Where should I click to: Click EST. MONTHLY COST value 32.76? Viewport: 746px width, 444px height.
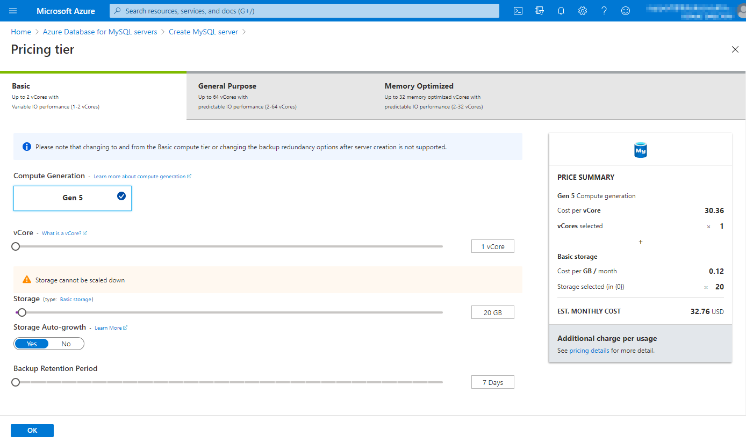point(700,311)
